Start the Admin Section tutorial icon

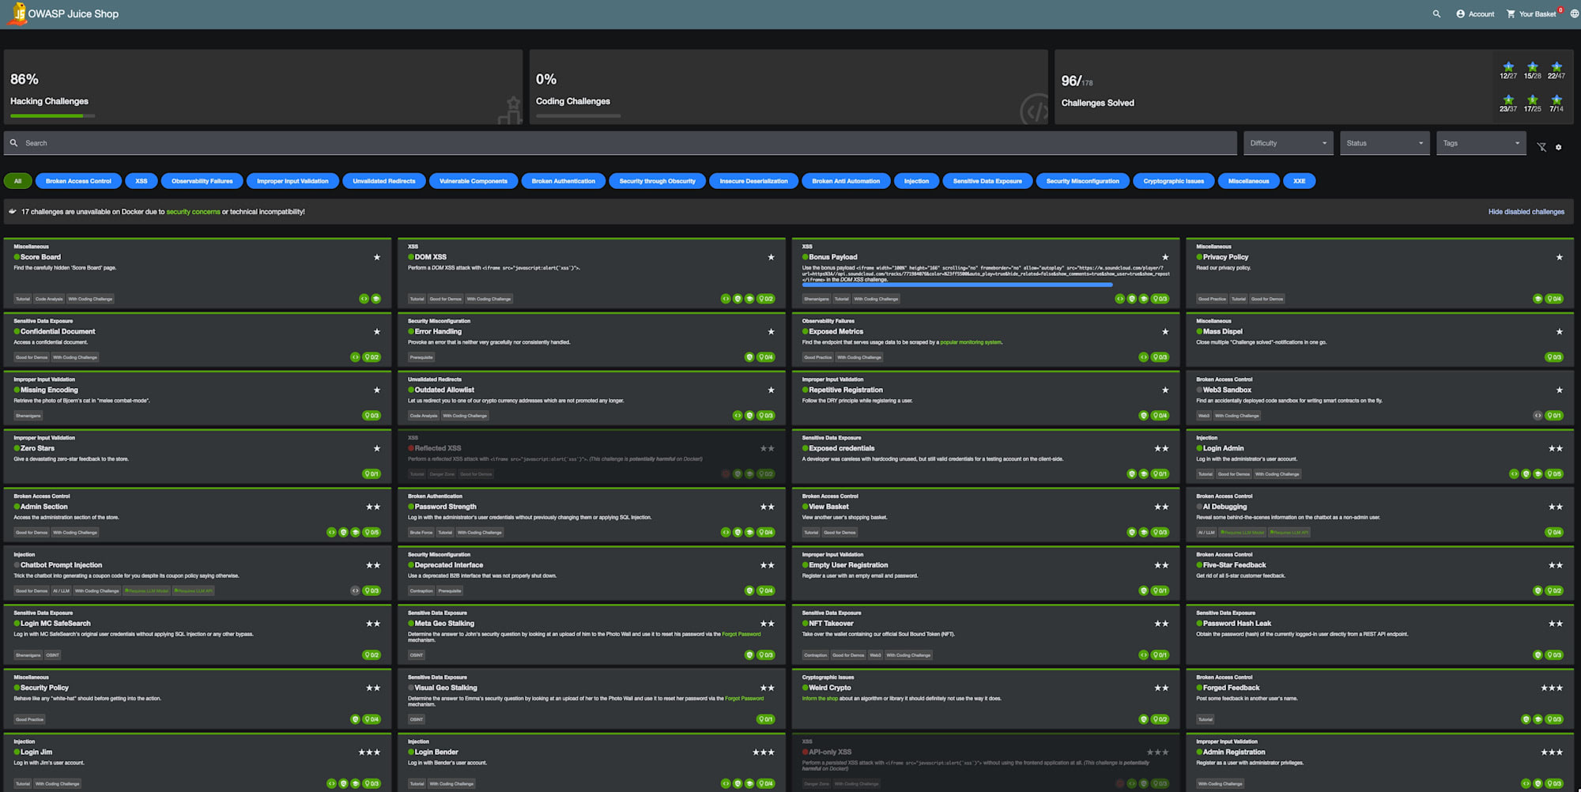click(x=356, y=533)
